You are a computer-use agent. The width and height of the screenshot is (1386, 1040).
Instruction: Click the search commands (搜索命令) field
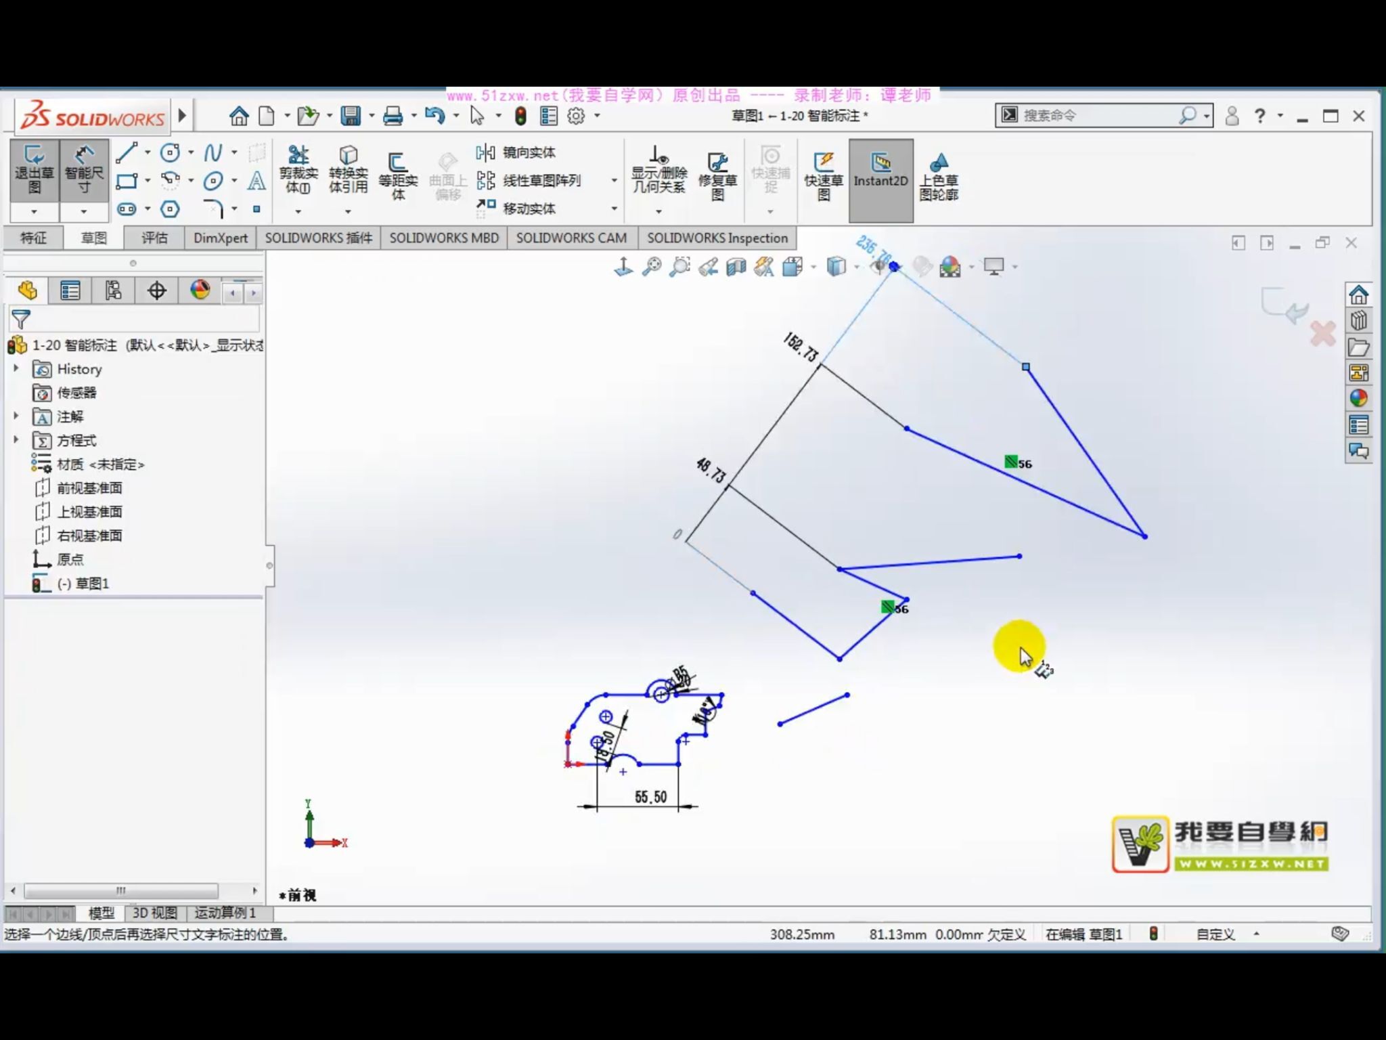click(x=1103, y=115)
